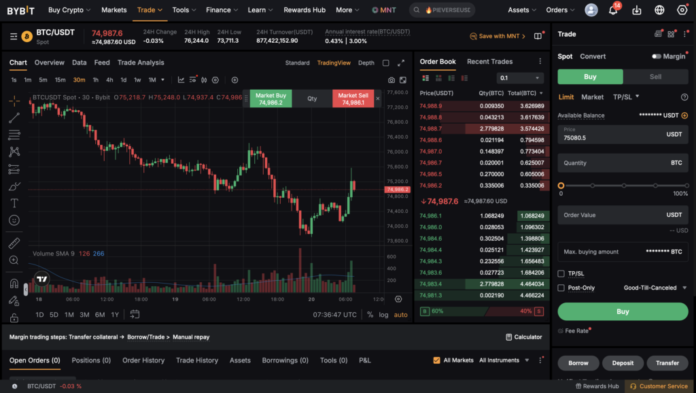Open the Calculator tool
Viewport: 696px width, 393px height.
[x=524, y=337]
